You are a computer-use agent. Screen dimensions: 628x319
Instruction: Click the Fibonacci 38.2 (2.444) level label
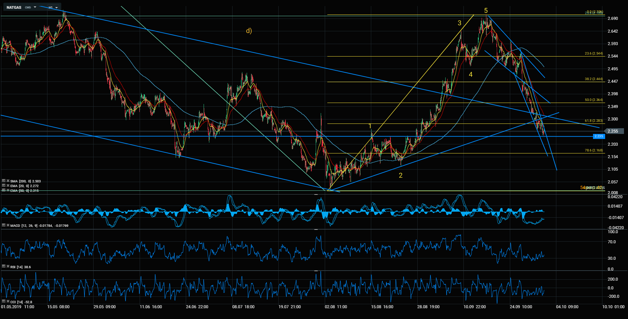click(594, 79)
